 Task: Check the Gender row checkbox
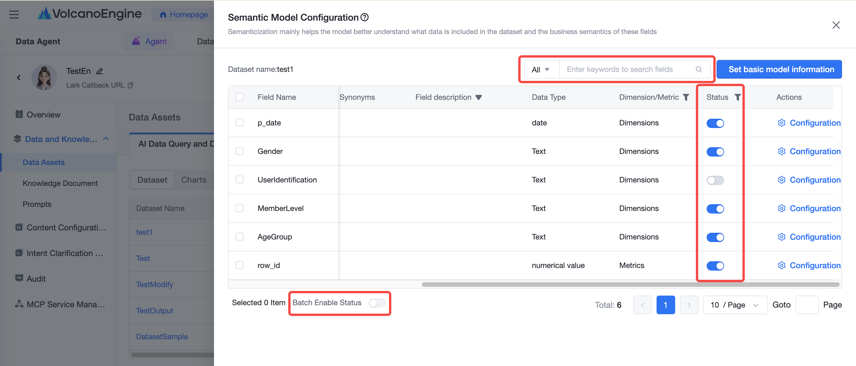coord(240,151)
